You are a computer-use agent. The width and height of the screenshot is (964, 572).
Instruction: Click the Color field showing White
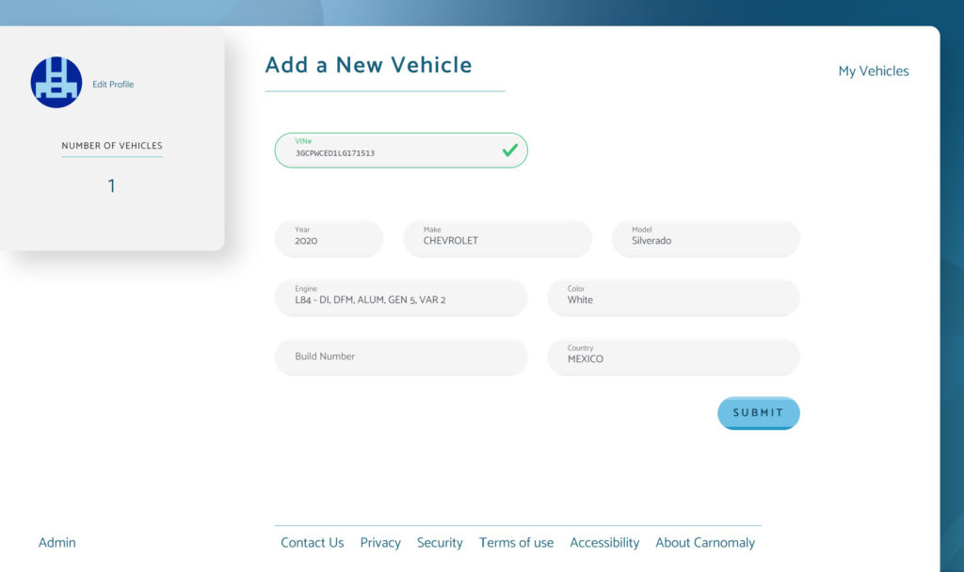tap(673, 298)
